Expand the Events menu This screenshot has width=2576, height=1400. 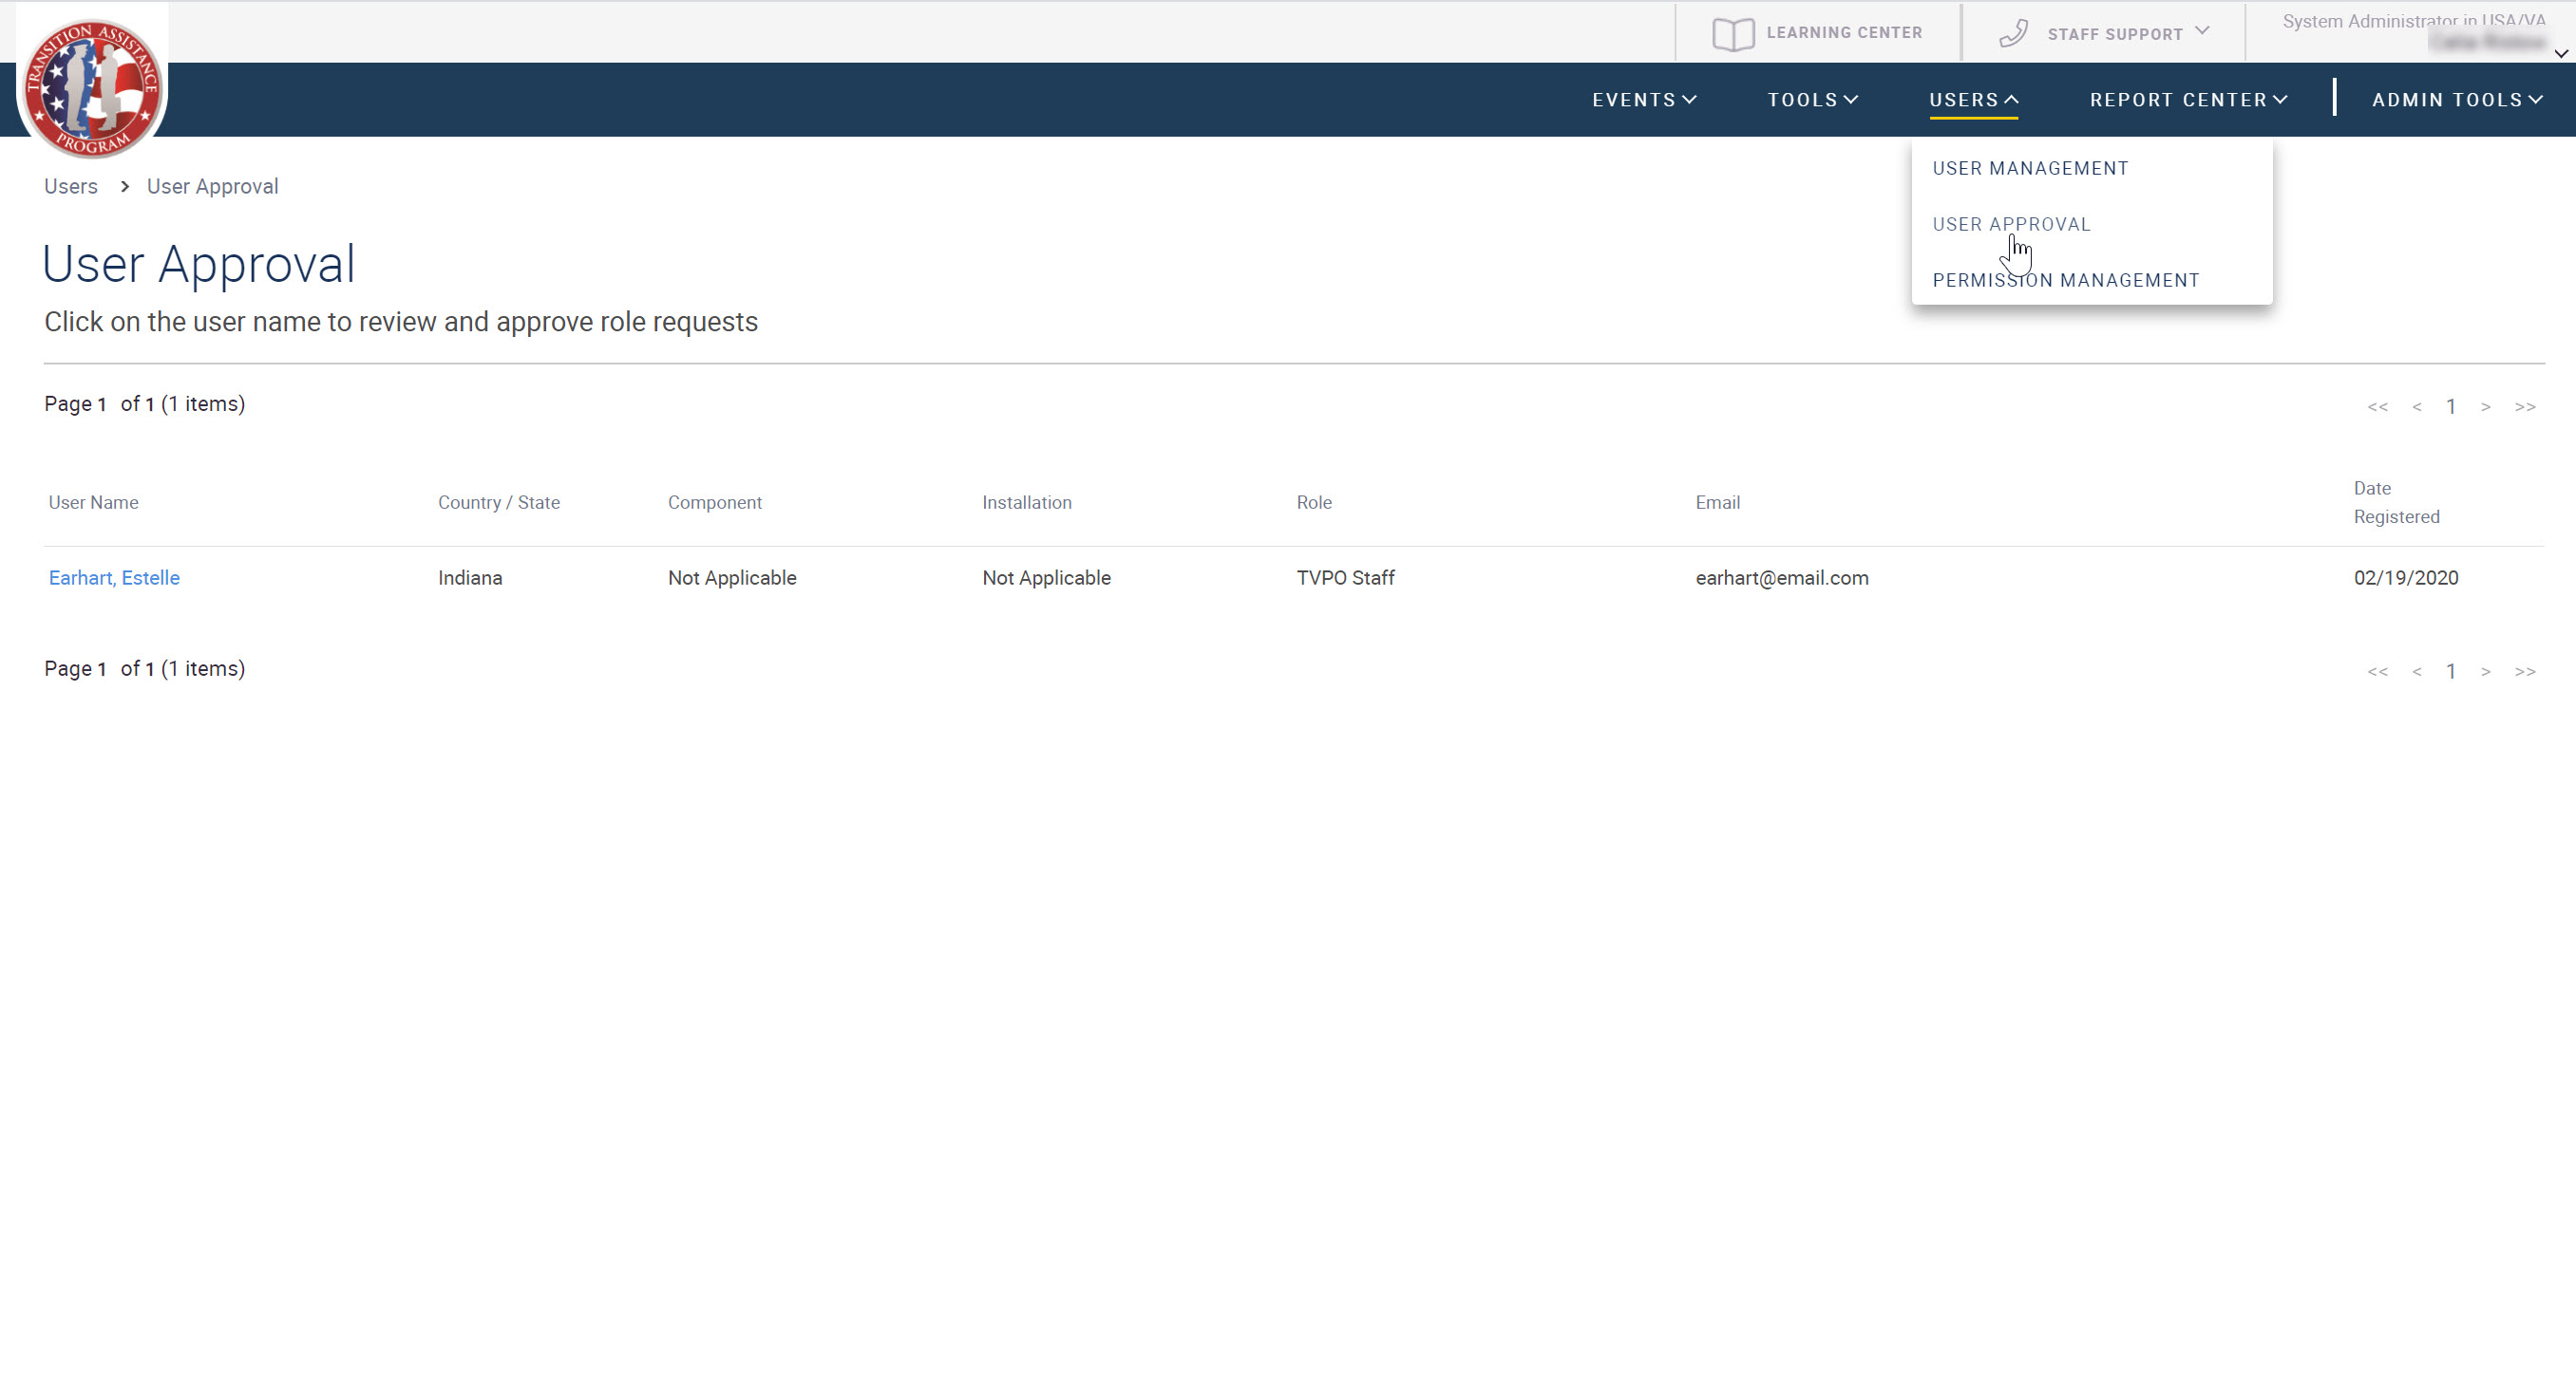click(x=1643, y=100)
